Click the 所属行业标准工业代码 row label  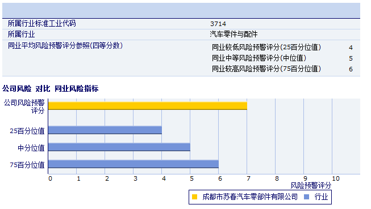pos(42,24)
